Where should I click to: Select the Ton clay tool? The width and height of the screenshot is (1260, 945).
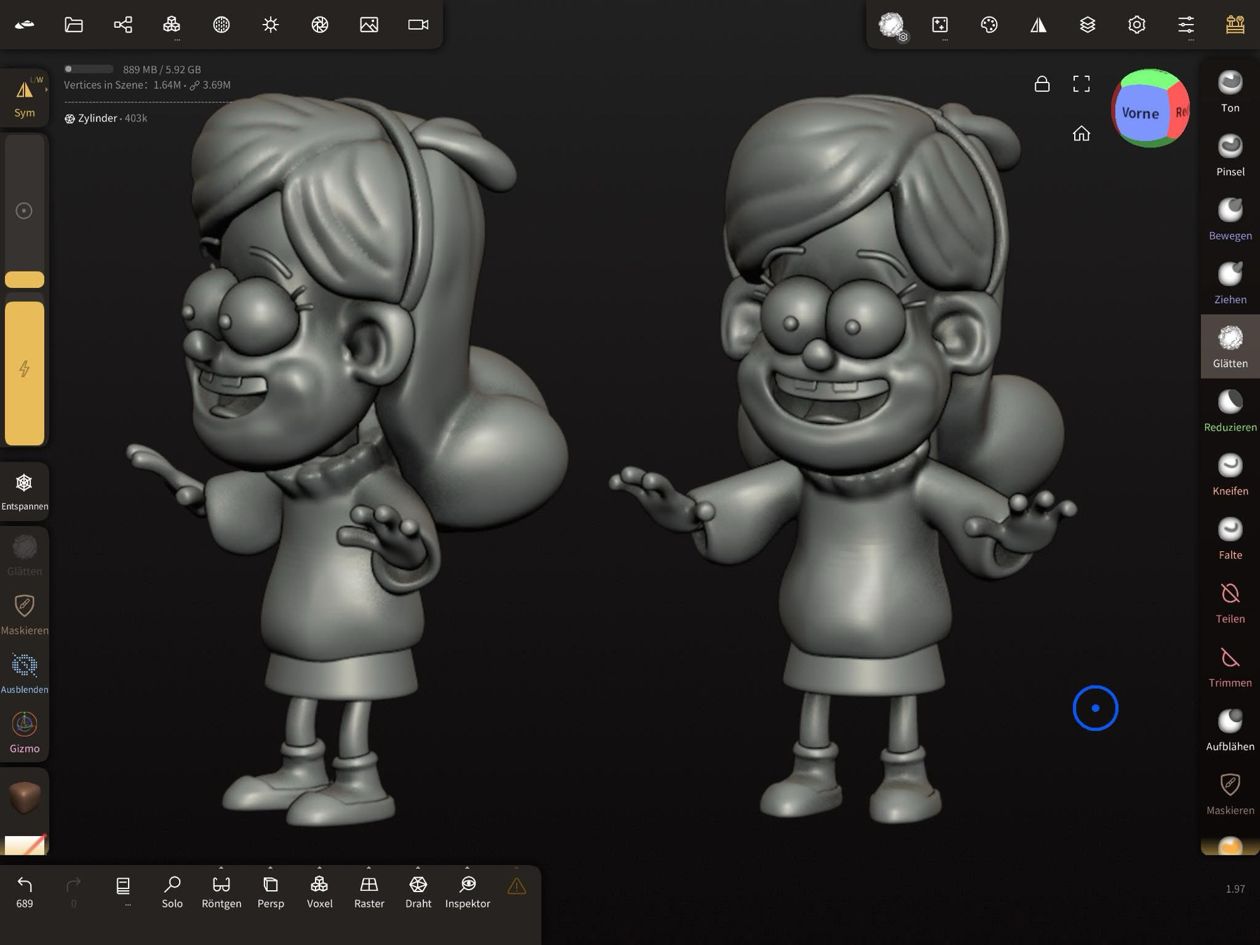(x=1230, y=91)
